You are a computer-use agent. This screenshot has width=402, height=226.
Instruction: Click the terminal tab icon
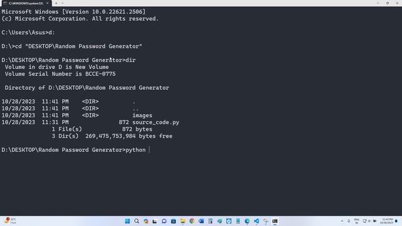6,3
